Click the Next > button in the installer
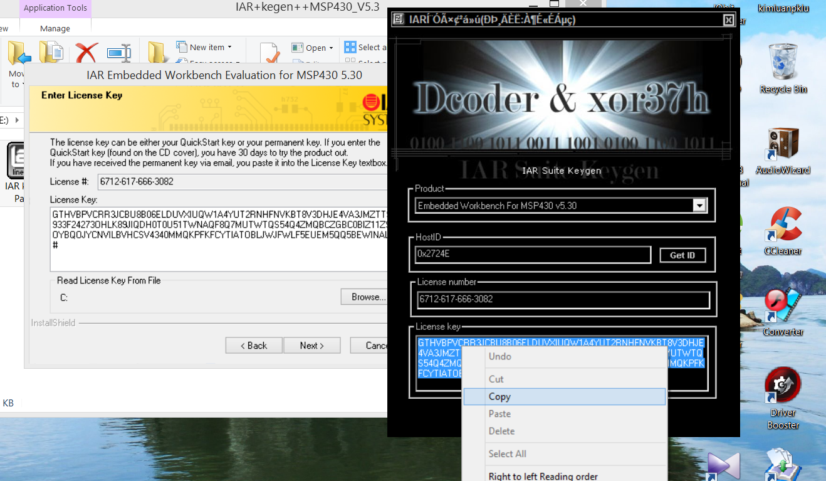 (312, 346)
